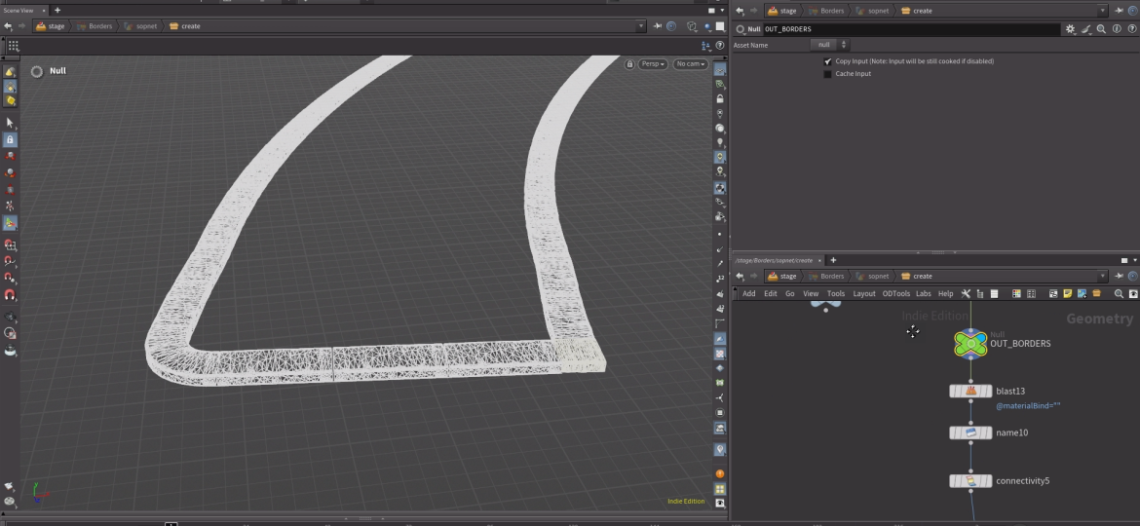Open the No cam camera dropdown

691,64
